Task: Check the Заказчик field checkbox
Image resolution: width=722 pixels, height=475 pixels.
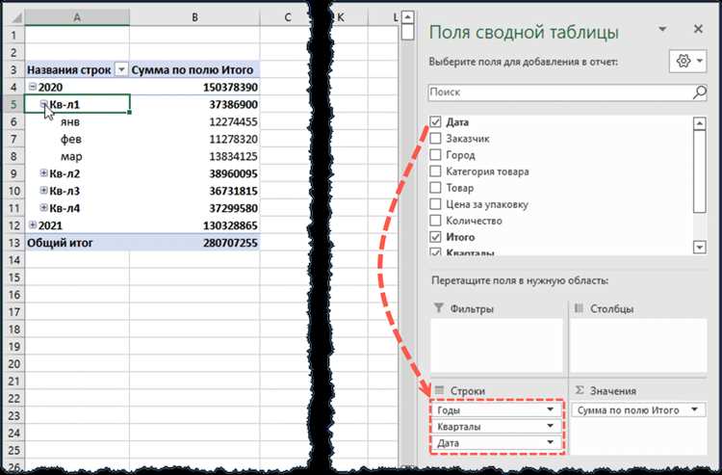Action: point(435,138)
